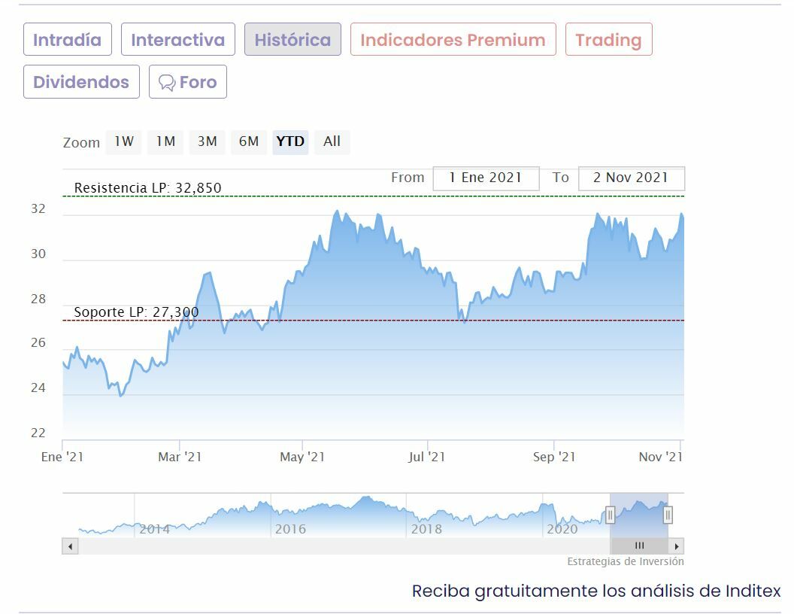This screenshot has height=614, width=794.
Task: Click the left scroll arrow under the navigator
Action: (x=71, y=546)
